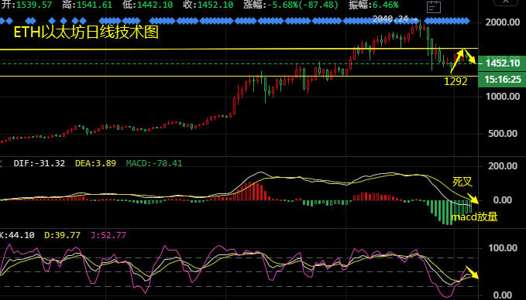Click the K:44.10 KDJ value label
Viewport: 526px width, 300px height.
pyautogui.click(x=17, y=235)
